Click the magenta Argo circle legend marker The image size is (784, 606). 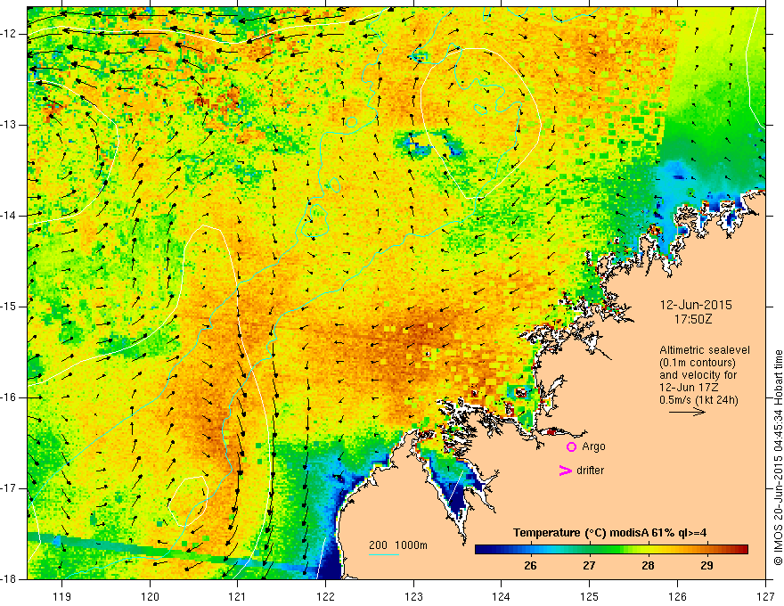pyautogui.click(x=571, y=447)
